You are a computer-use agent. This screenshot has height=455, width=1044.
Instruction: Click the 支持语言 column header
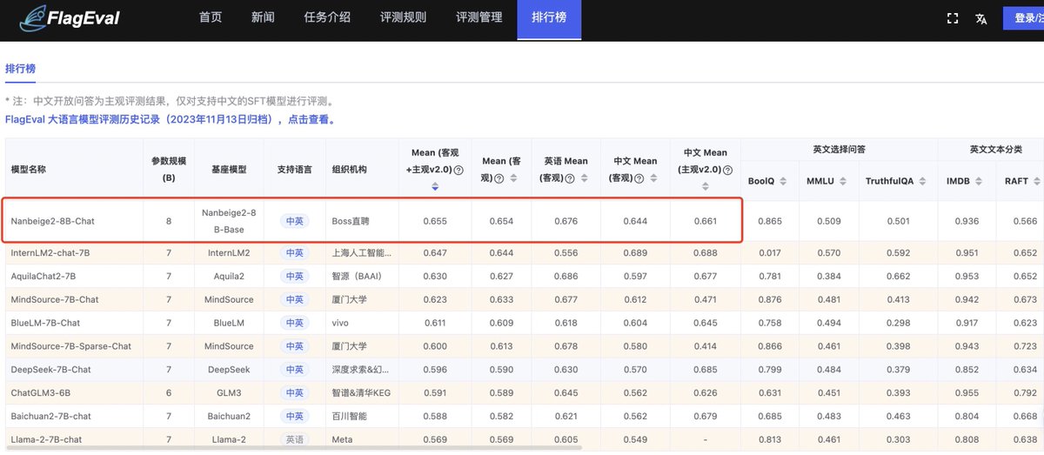point(295,169)
